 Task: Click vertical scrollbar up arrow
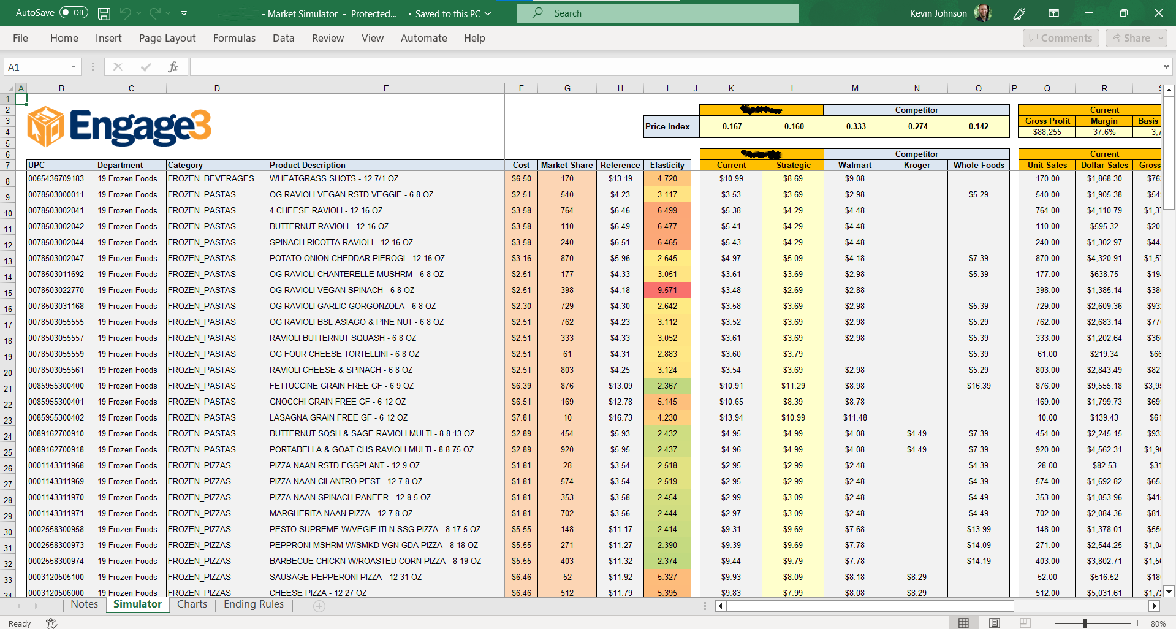(x=1169, y=90)
